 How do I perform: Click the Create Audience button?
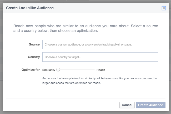[150, 105]
